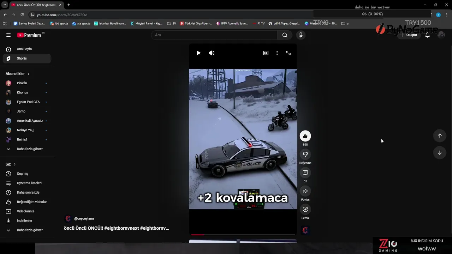
Task: Click the ceyceylann channel avatar
Action: [x=68, y=219]
